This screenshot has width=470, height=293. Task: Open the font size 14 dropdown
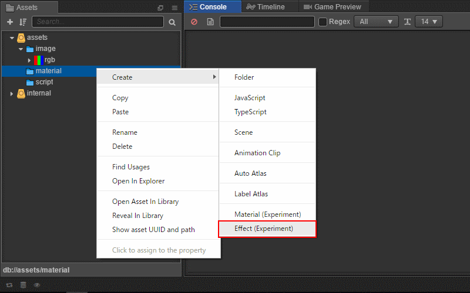click(x=429, y=22)
